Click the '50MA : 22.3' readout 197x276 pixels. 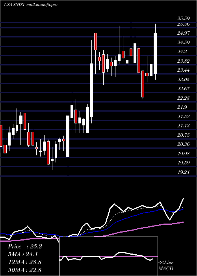[x=25, y=270]
